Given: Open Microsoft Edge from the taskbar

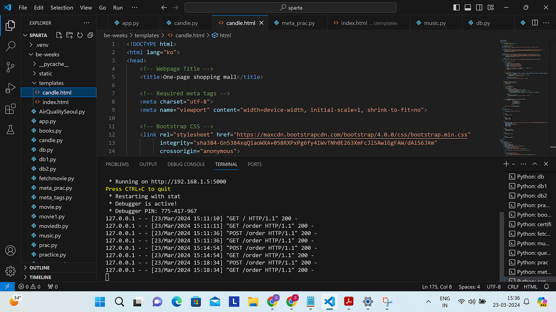Looking at the screenshot, I should tap(176, 302).
